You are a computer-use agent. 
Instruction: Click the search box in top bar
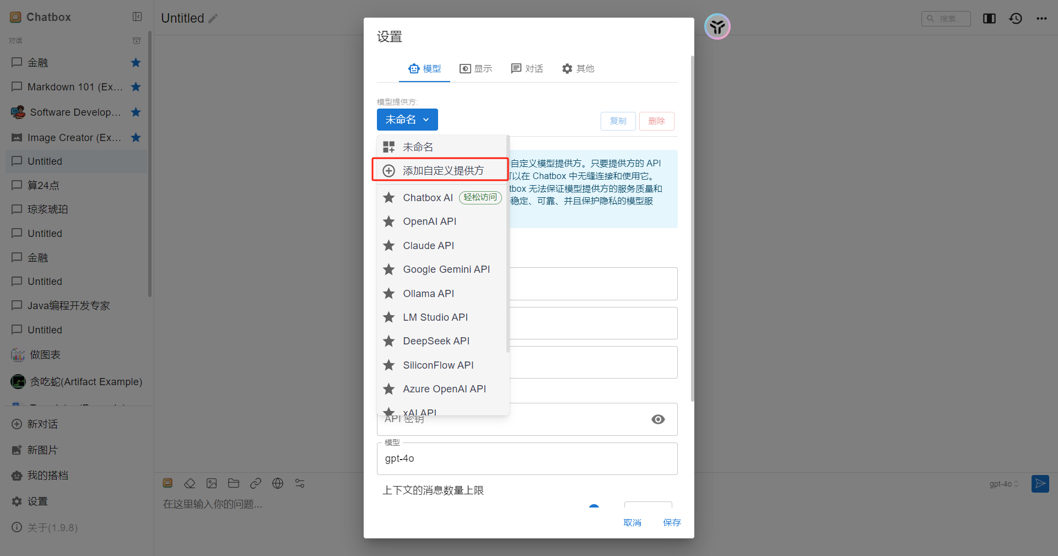[946, 19]
